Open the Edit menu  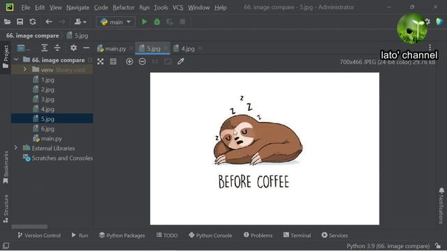coord(40,8)
